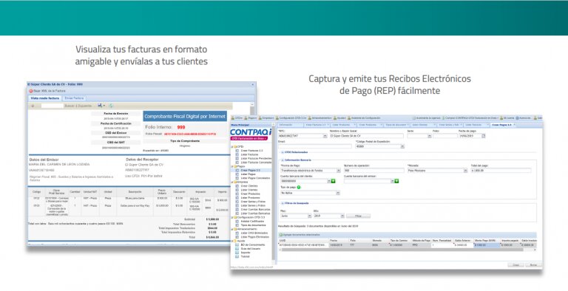Image resolution: width=568 pixels, height=291 pixels.
Task: Open Crear Factura 3.3 in the tree
Action: (251, 151)
